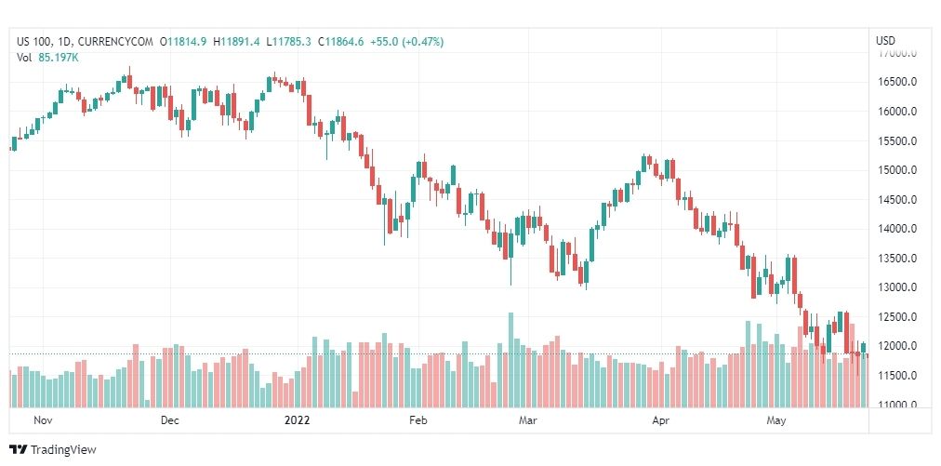Click the +55.0 (+0.47%) change value
Image resolution: width=941 pixels, height=466 pixels.
click(x=406, y=42)
